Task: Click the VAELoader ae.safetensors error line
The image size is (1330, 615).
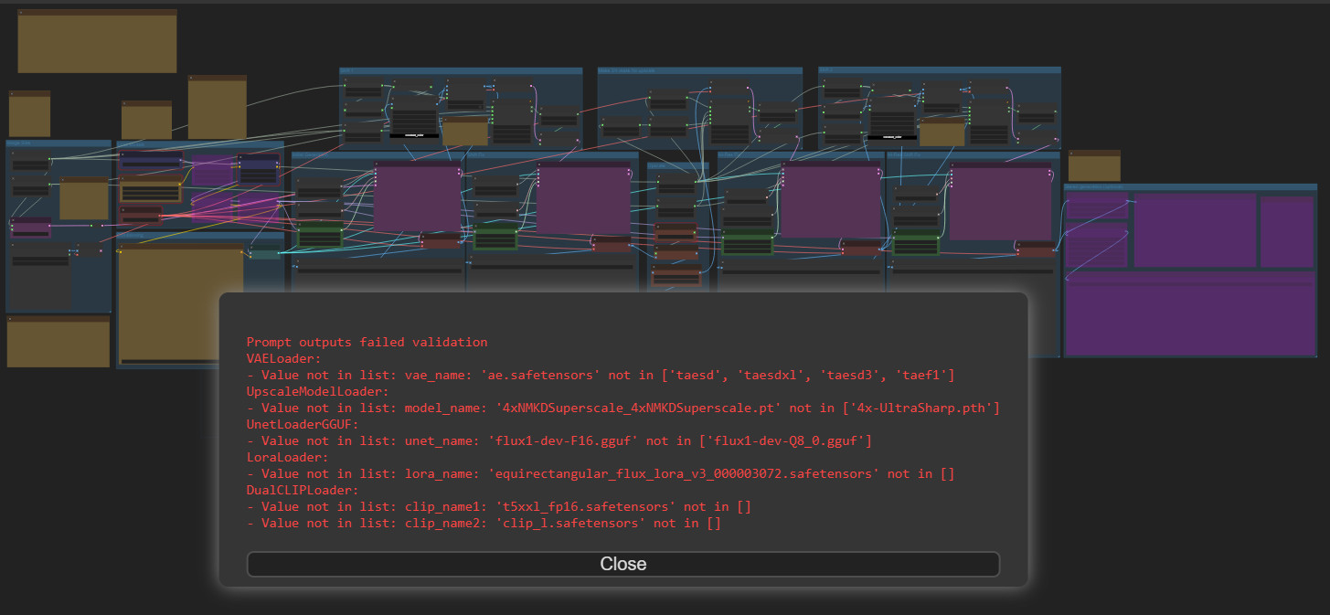Action: tap(608, 376)
